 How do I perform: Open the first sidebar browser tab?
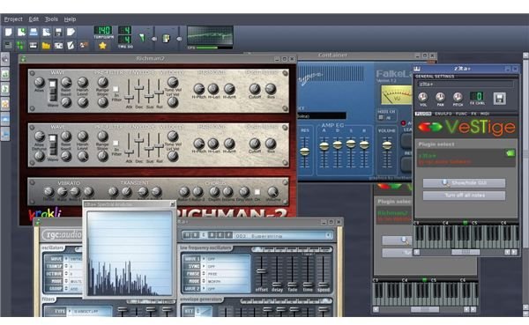click(x=5, y=59)
